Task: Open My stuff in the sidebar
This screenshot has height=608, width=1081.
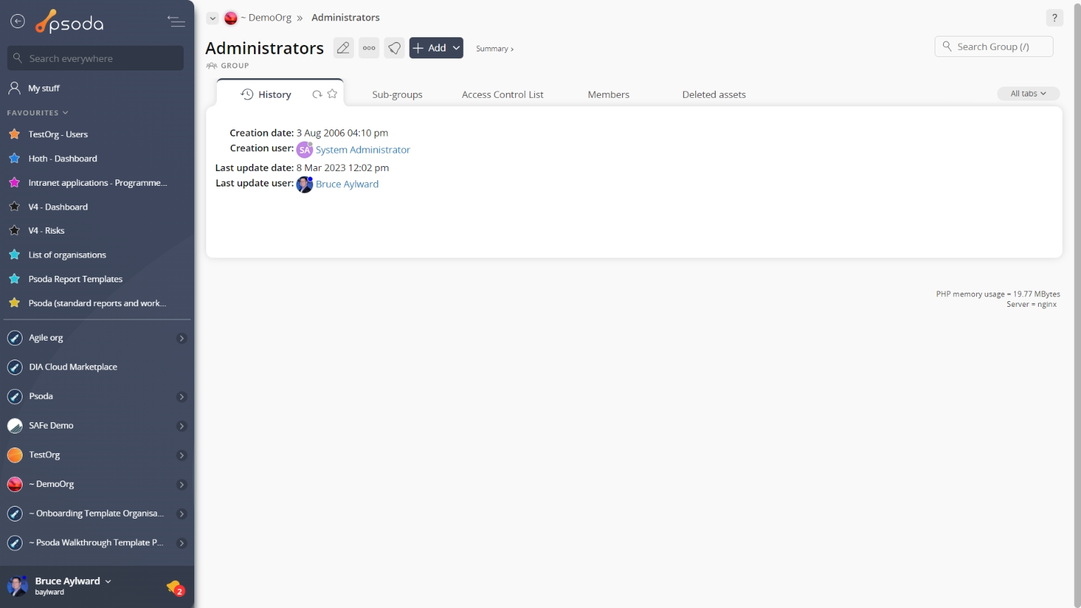Action: (44, 88)
